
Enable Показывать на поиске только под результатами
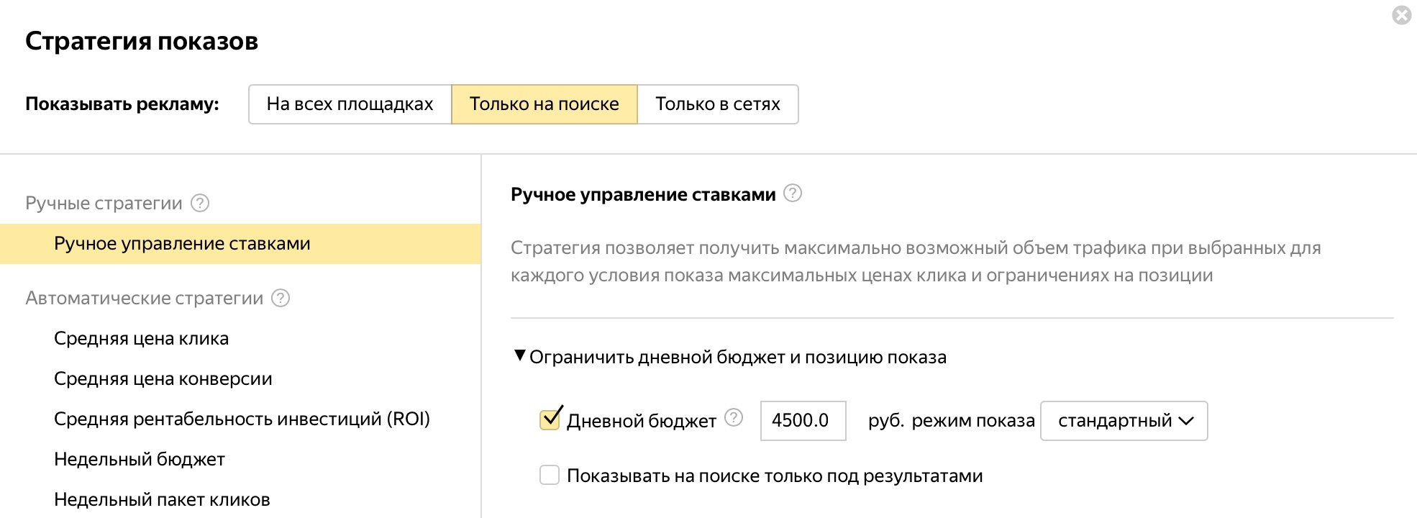550,476
